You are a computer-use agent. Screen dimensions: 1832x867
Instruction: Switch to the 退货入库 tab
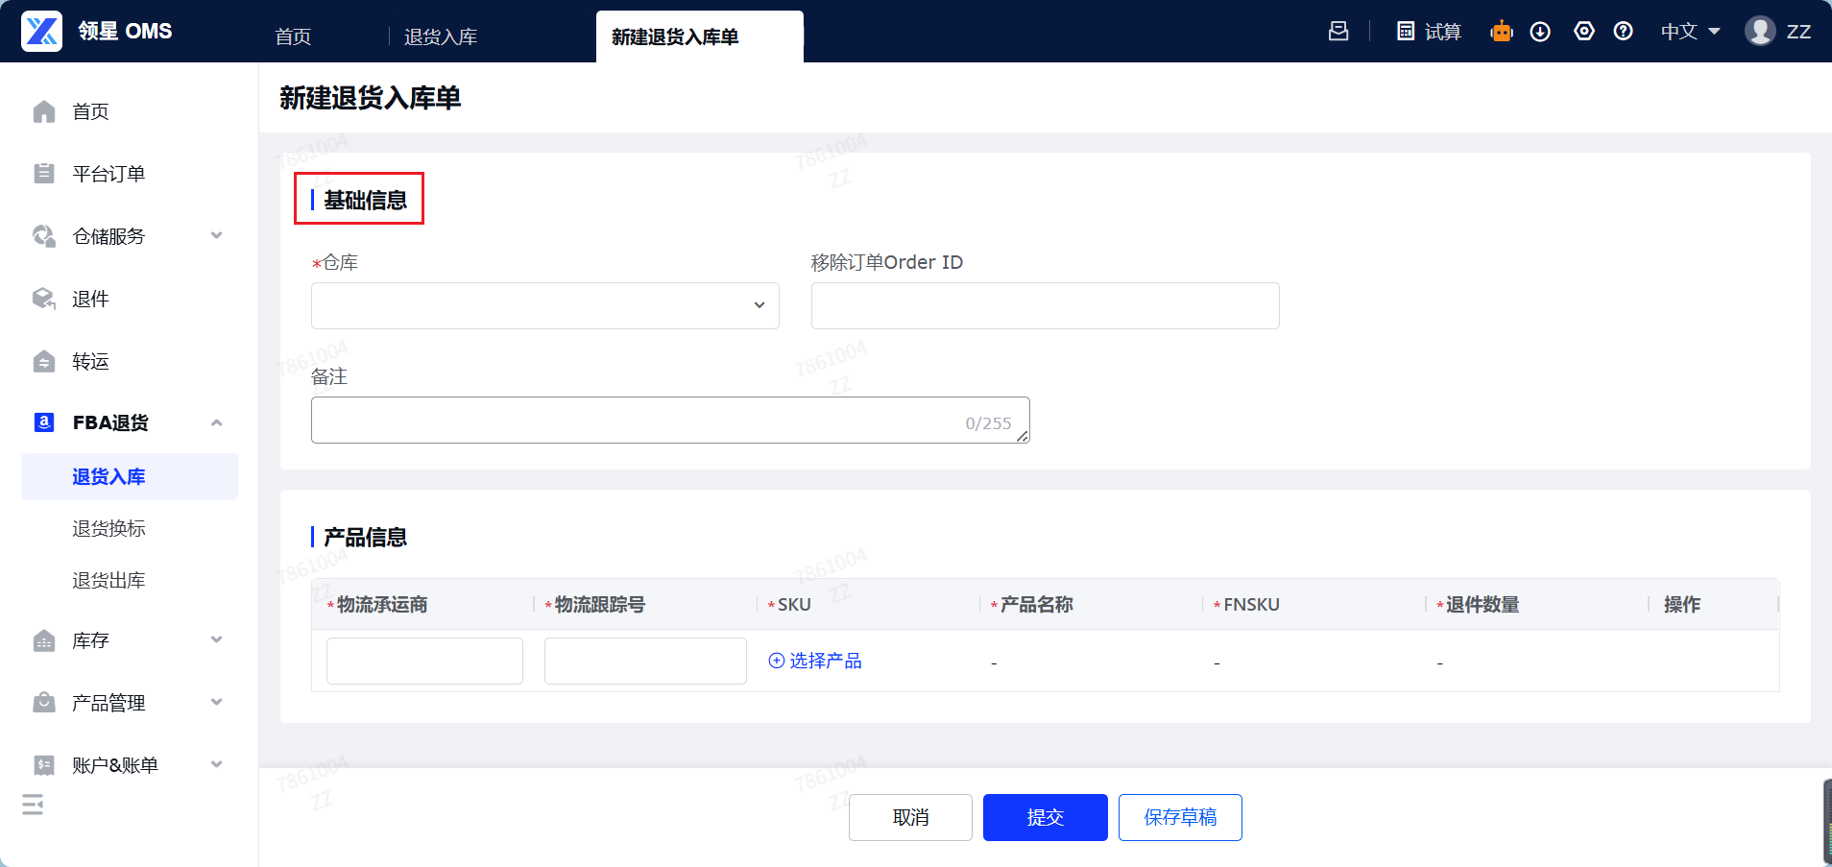tap(441, 36)
